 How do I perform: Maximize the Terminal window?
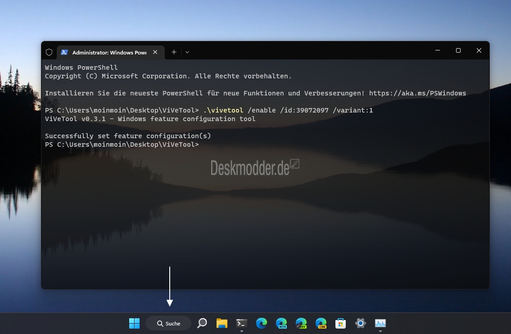458,50
